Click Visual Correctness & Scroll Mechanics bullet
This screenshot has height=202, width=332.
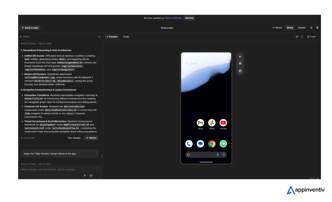[61, 127]
